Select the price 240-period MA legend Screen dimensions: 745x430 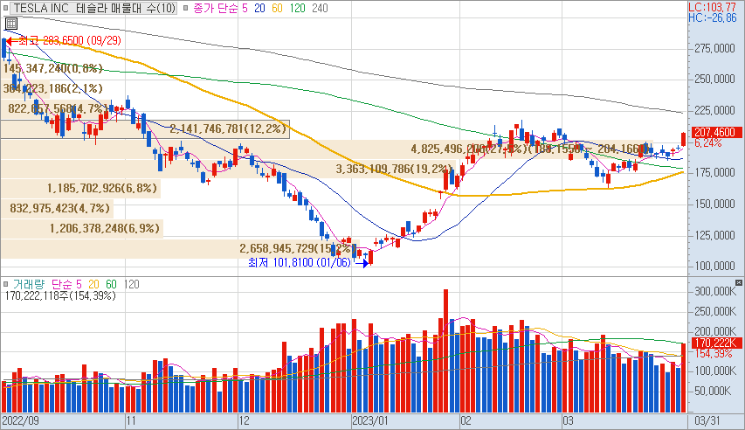[320, 8]
